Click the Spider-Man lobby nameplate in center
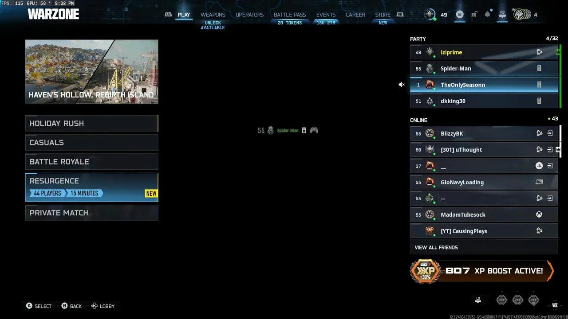 [x=288, y=130]
